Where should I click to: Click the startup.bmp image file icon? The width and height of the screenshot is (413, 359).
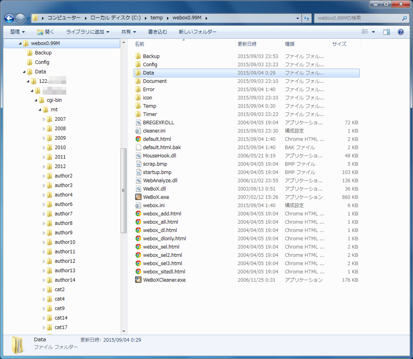pos(138,172)
